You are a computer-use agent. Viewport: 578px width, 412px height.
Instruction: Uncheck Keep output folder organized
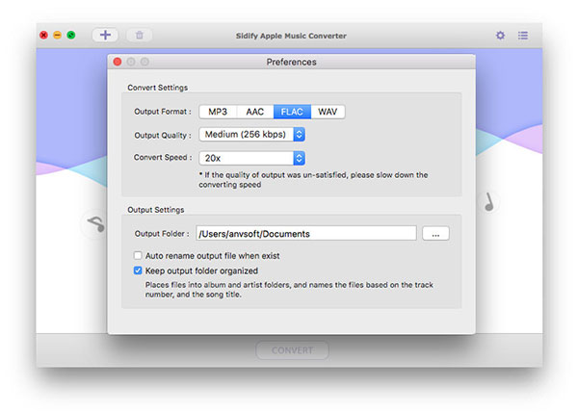point(138,270)
